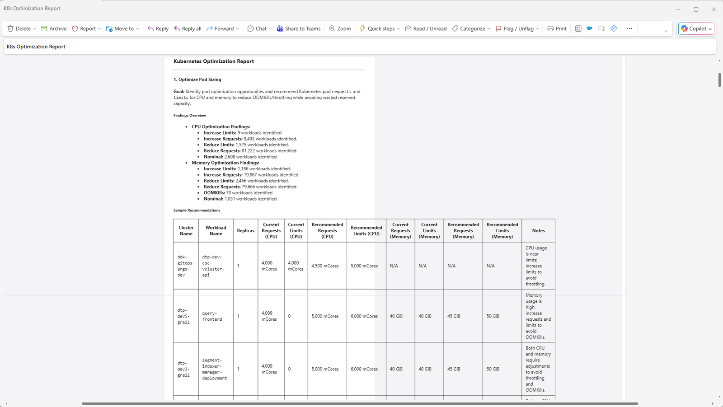Click the 'CPU Optimization Findings:' bullet
The image size is (723, 407).
[221, 127]
